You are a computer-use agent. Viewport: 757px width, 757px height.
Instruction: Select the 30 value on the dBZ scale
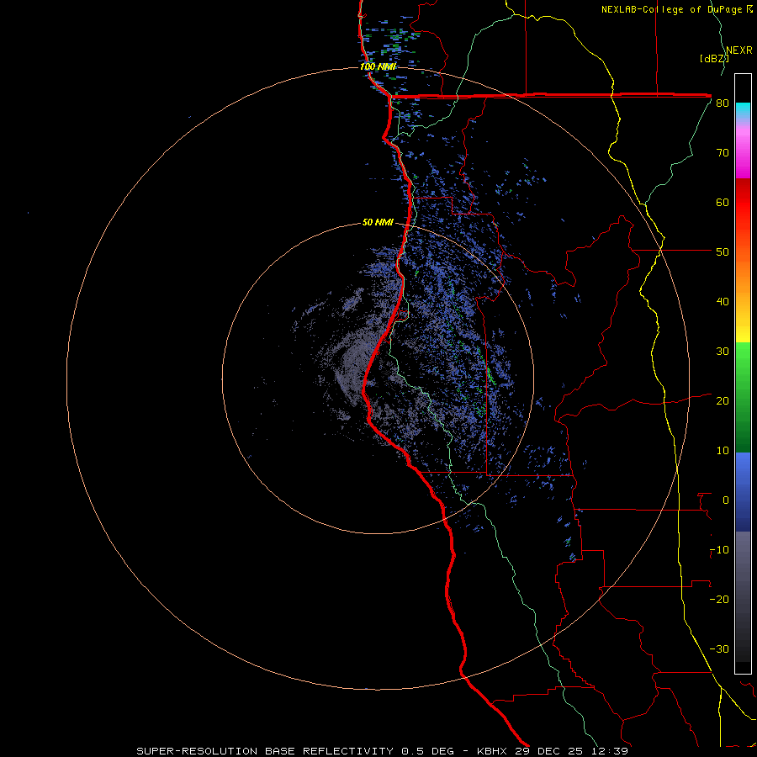coord(723,352)
